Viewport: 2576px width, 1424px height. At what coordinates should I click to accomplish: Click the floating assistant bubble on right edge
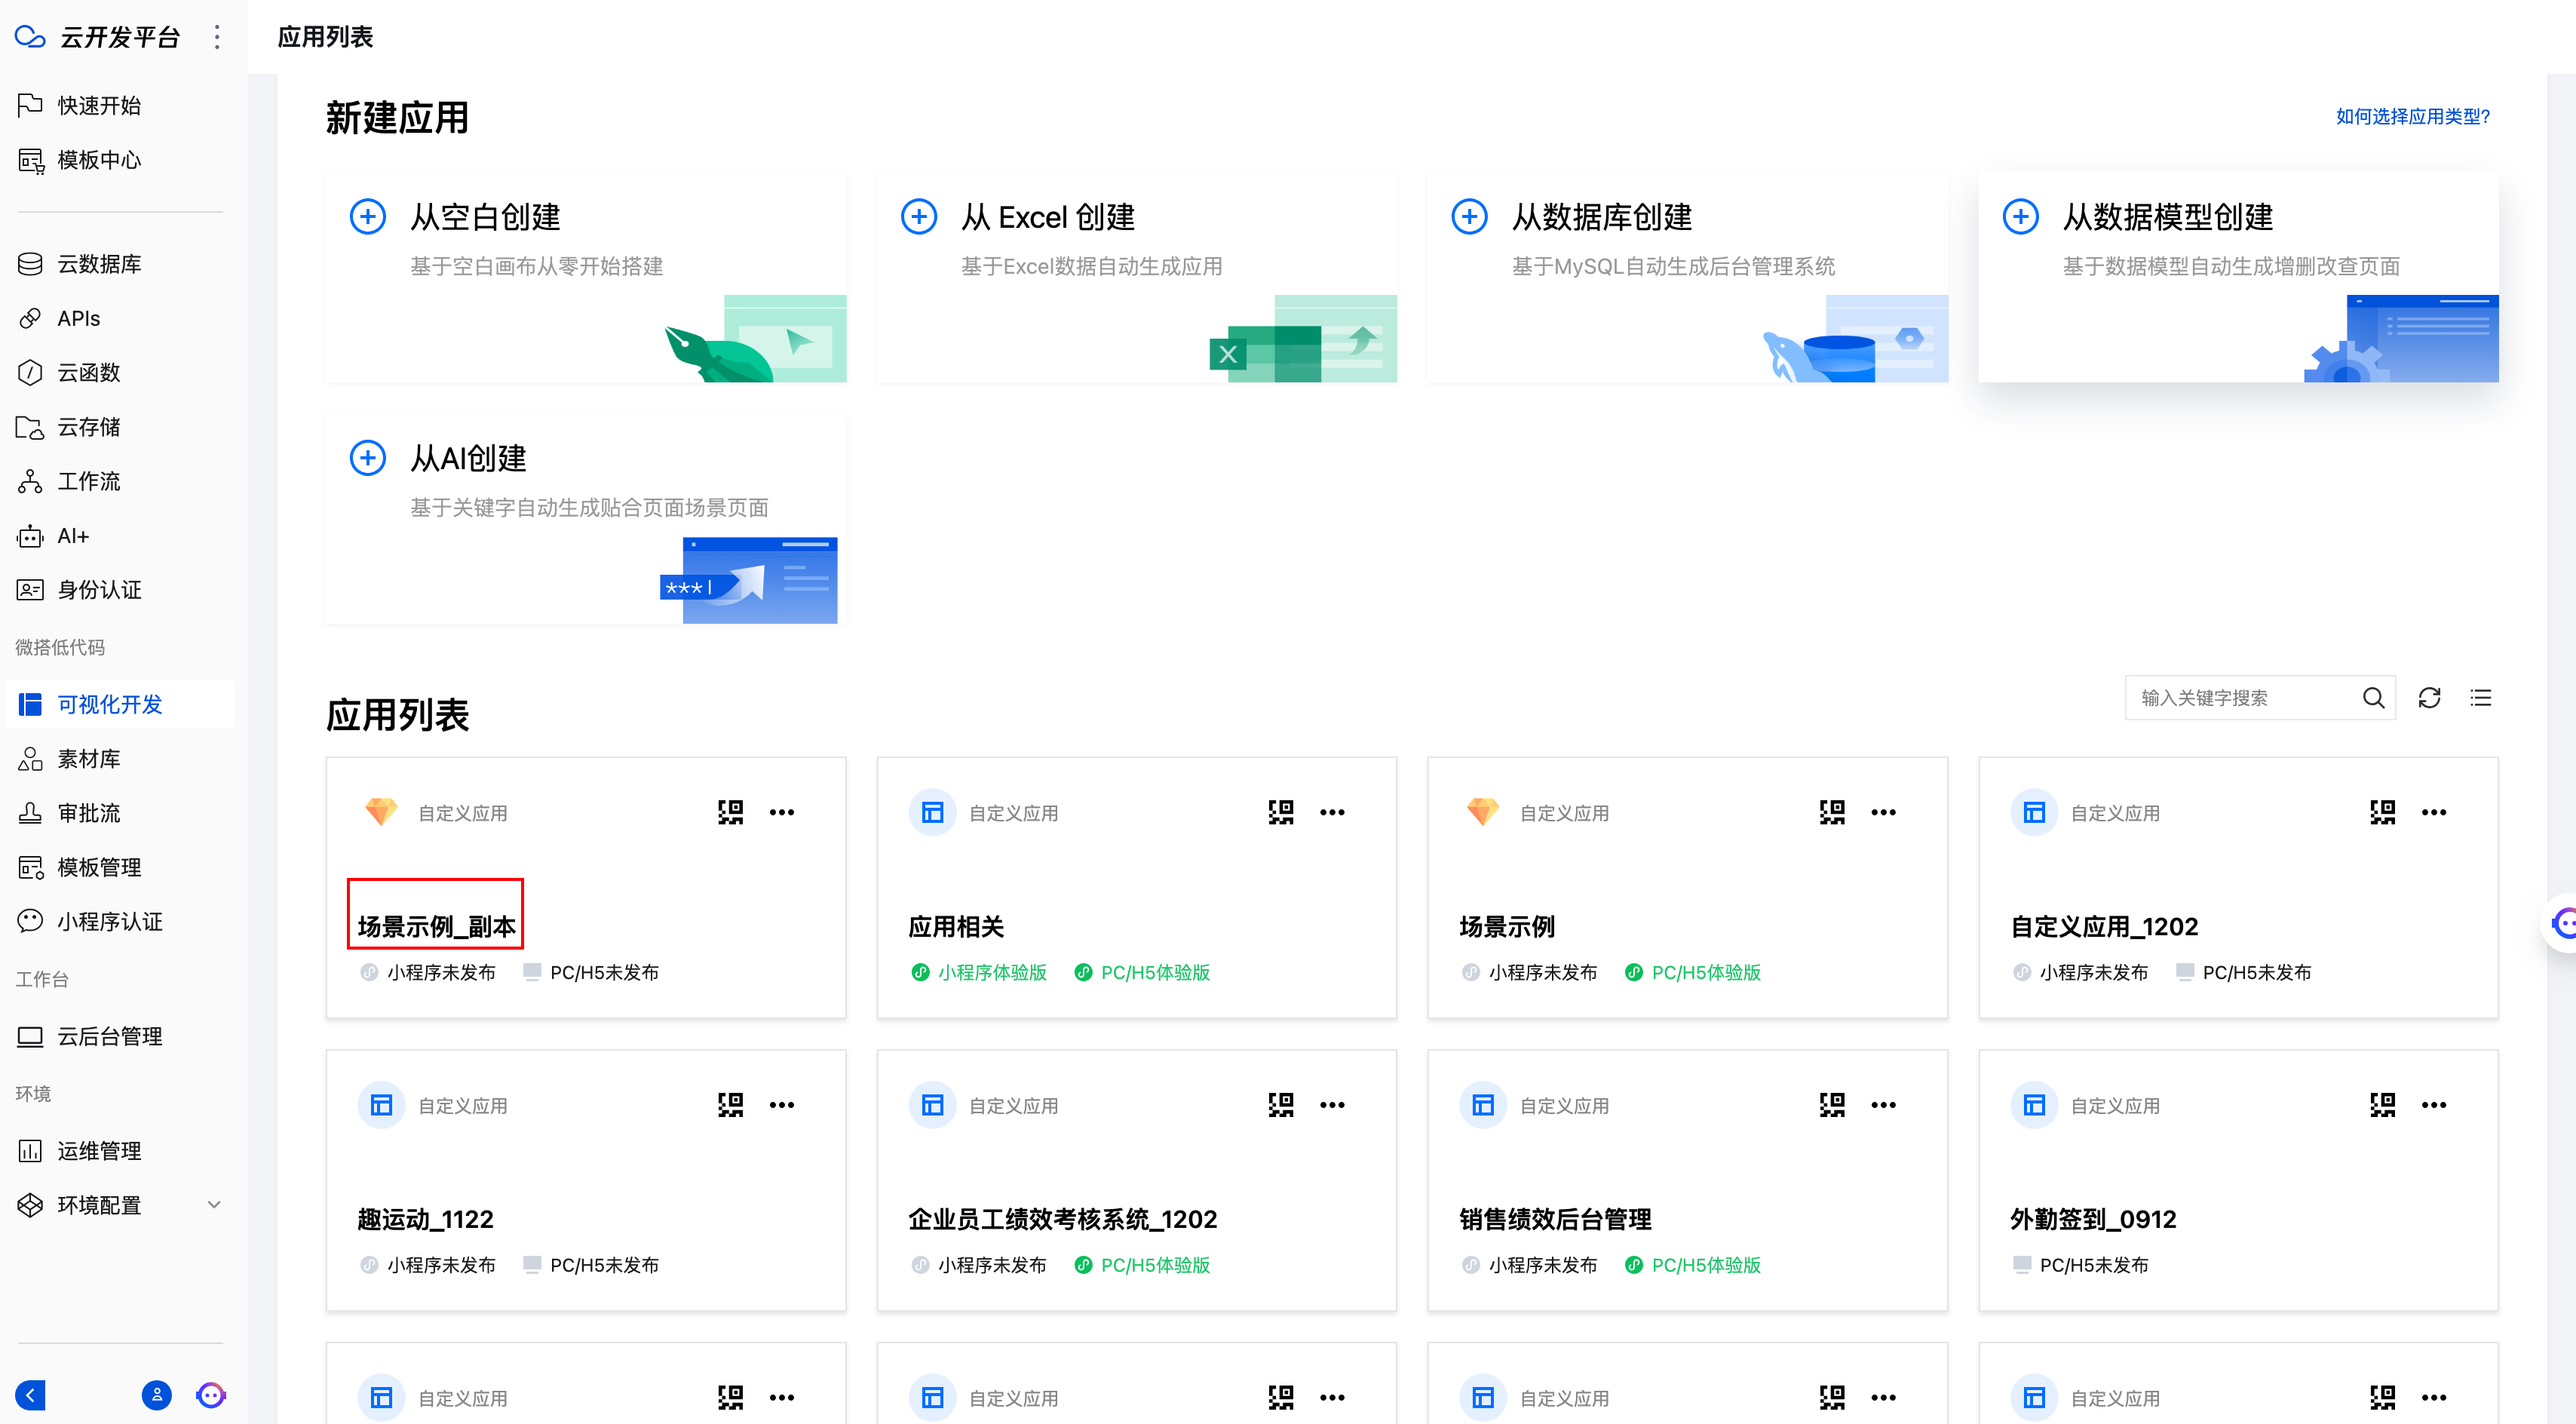(2561, 922)
